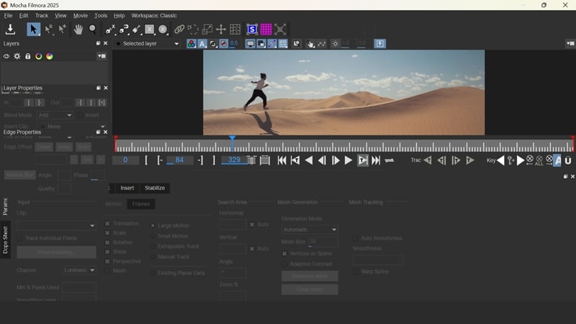Click the Play forward button

click(x=348, y=161)
